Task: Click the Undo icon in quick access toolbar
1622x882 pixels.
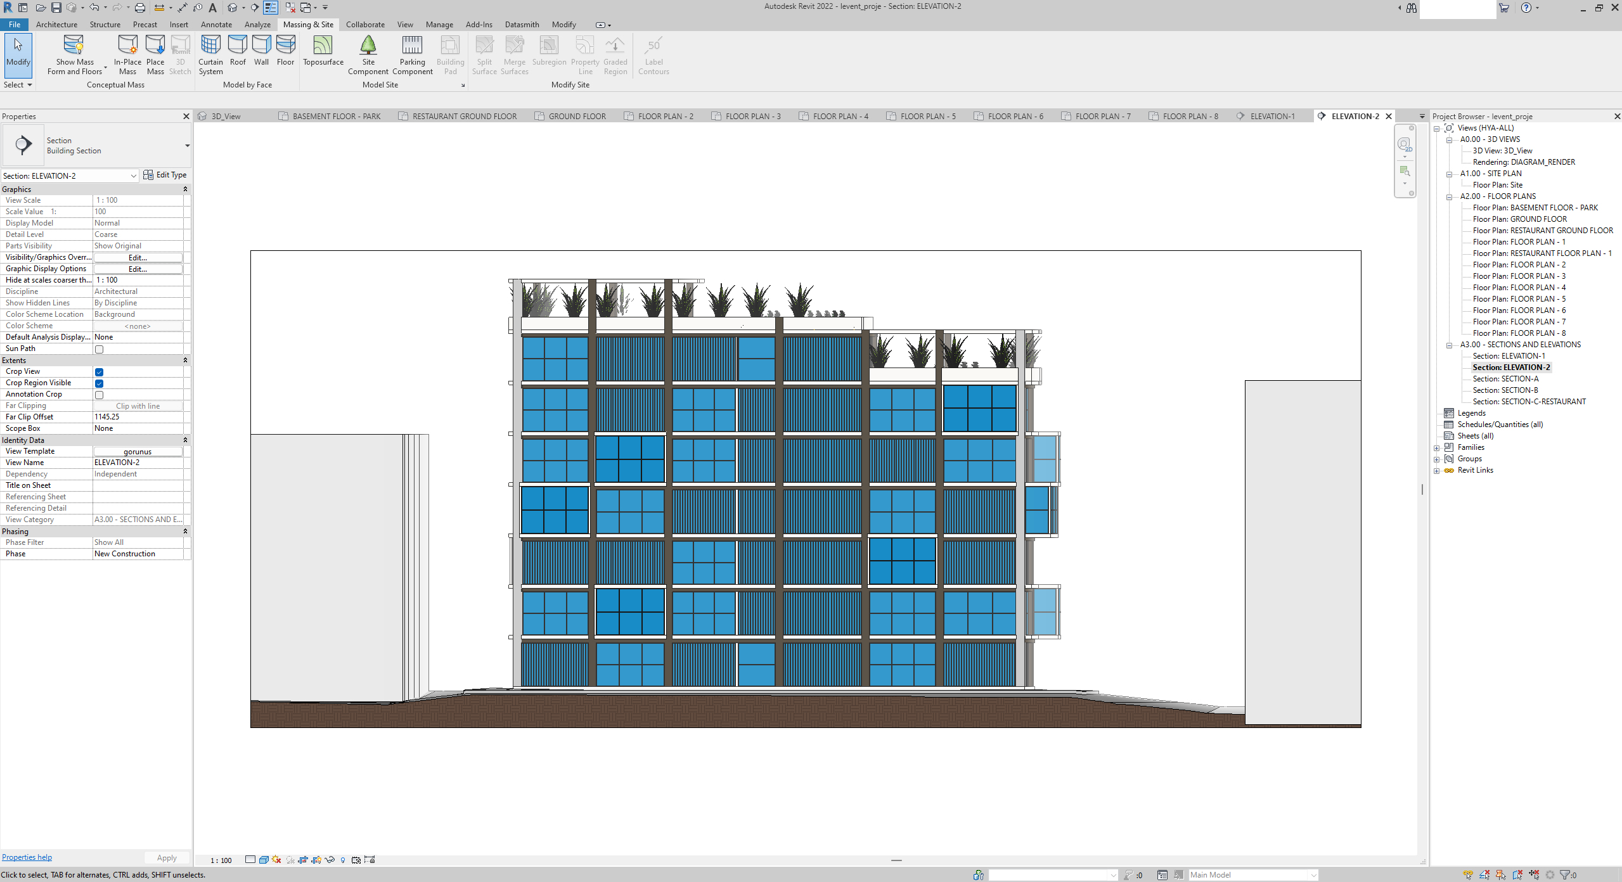Action: point(94,8)
